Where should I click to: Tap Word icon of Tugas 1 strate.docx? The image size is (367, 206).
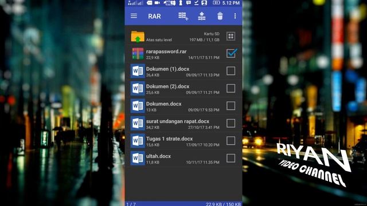click(138, 141)
